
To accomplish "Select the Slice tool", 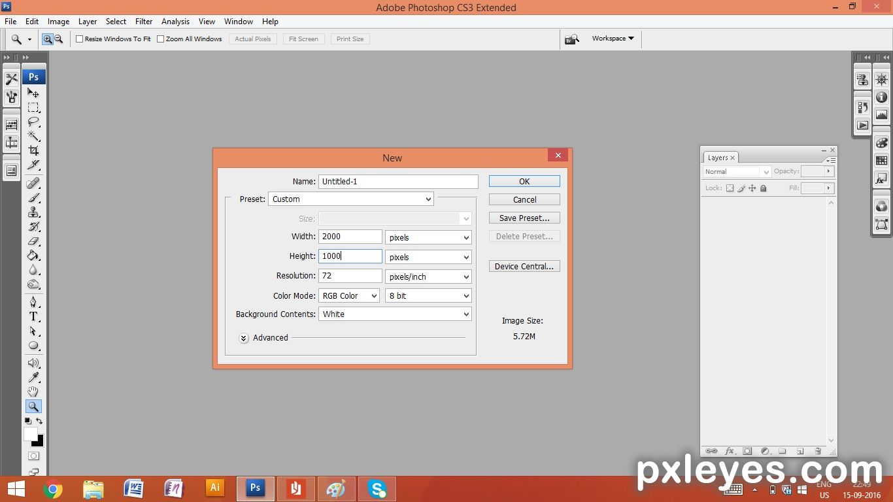I will point(33,165).
